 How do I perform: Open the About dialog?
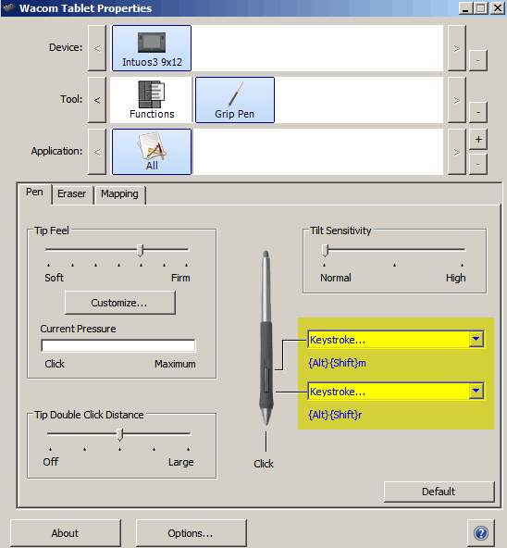66,533
